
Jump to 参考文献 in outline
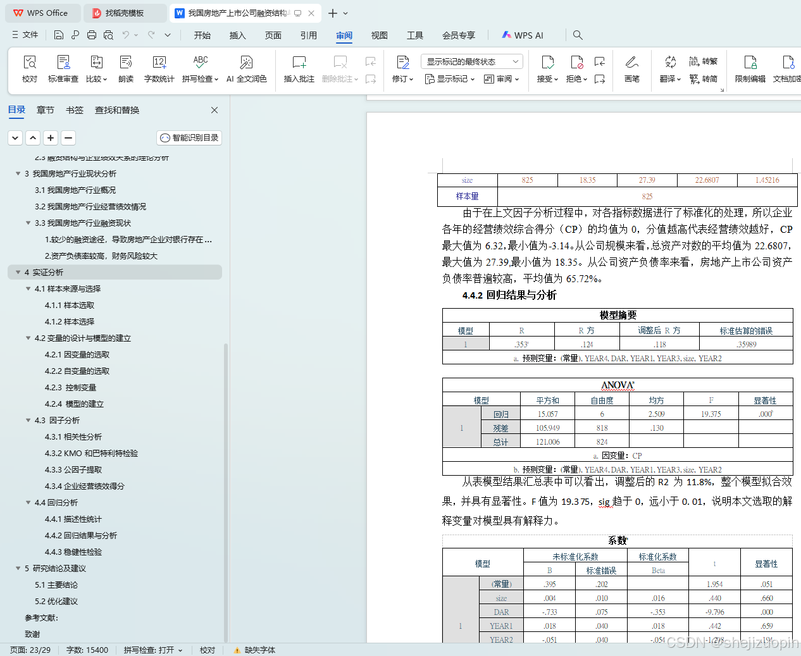point(42,617)
